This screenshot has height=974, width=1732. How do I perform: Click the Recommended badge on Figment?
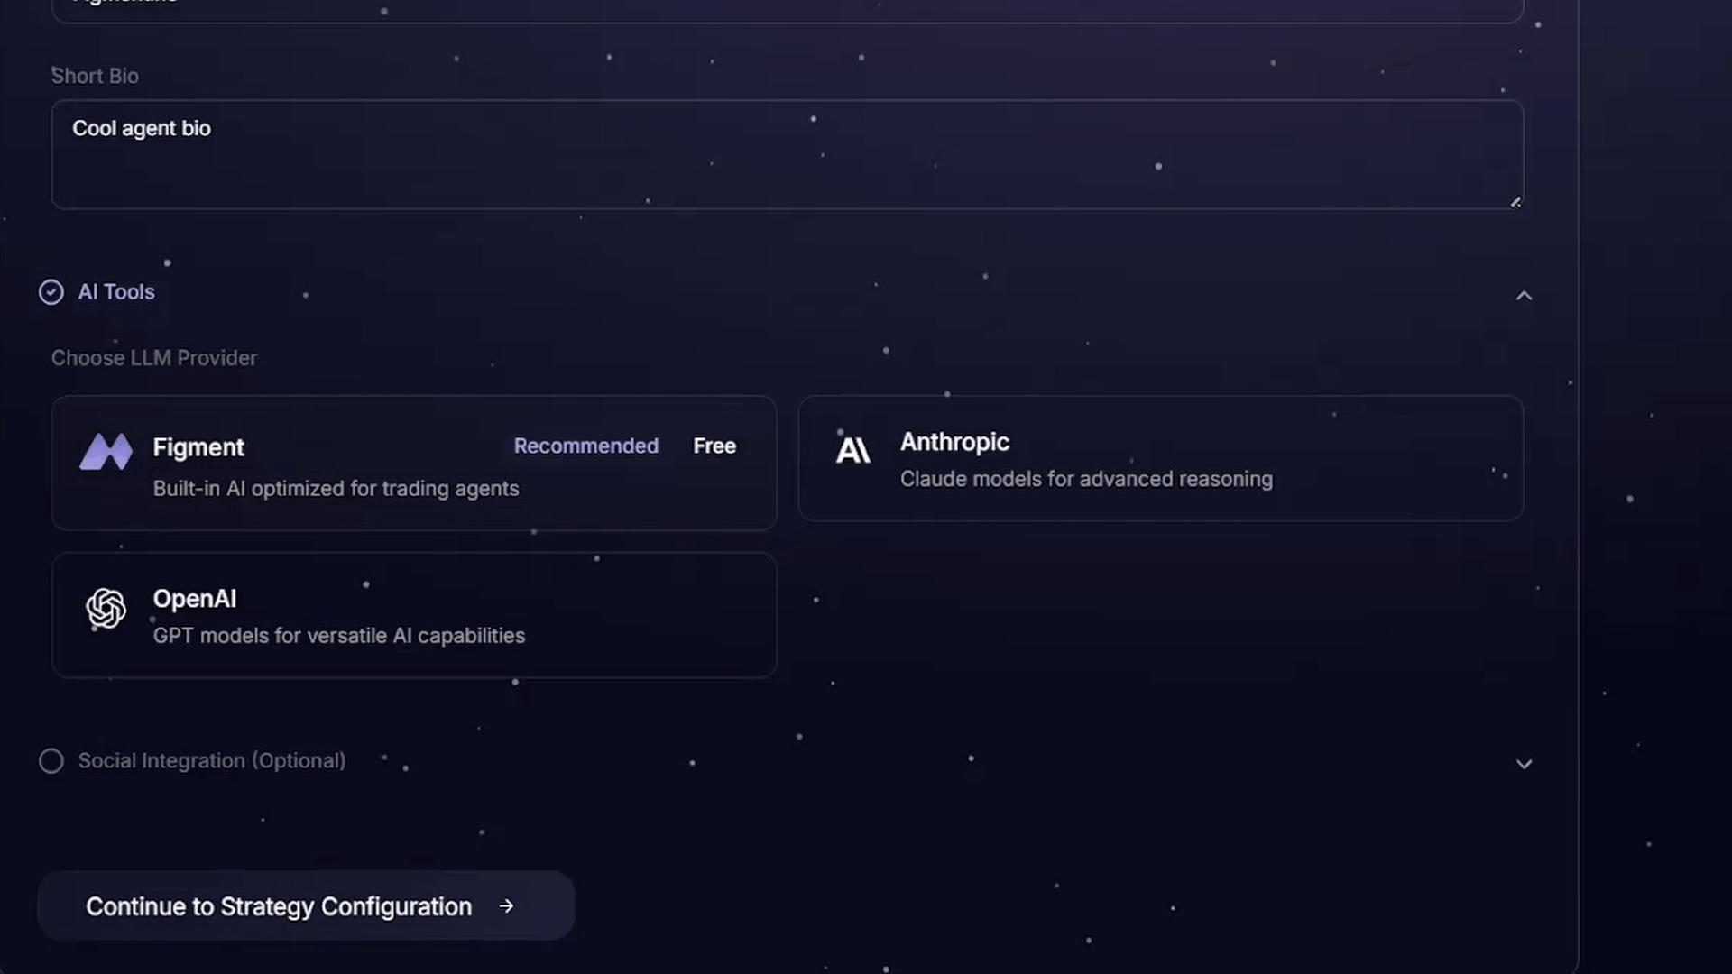[x=585, y=446]
